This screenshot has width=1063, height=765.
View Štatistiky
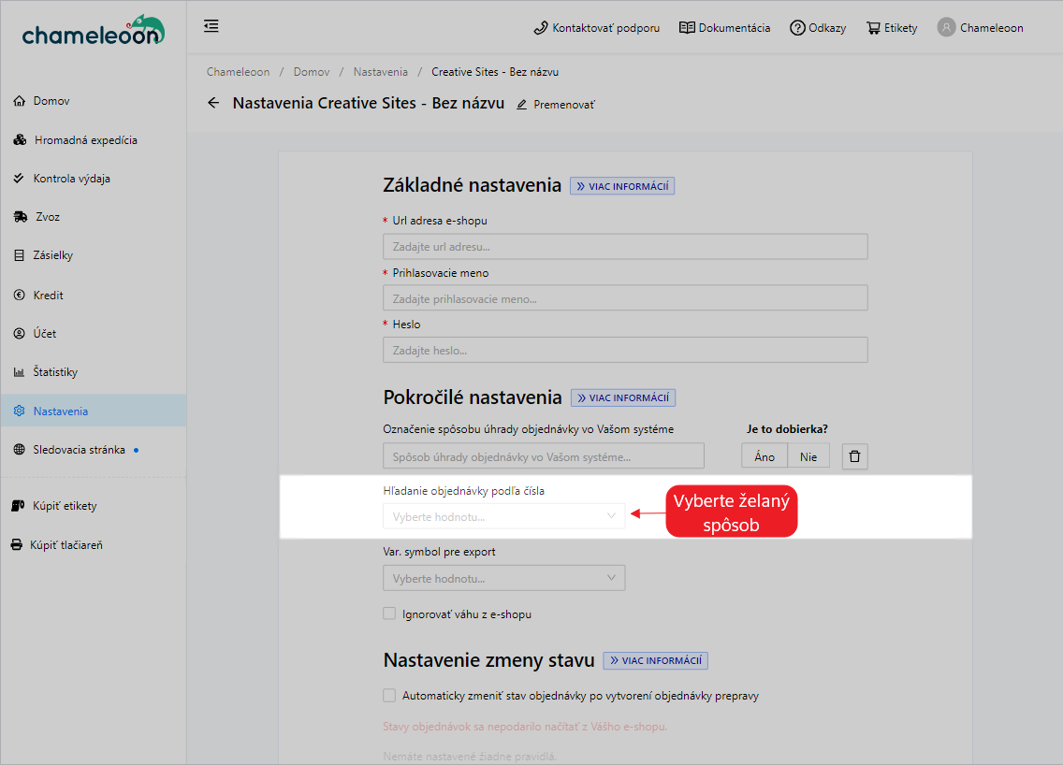[67, 371]
